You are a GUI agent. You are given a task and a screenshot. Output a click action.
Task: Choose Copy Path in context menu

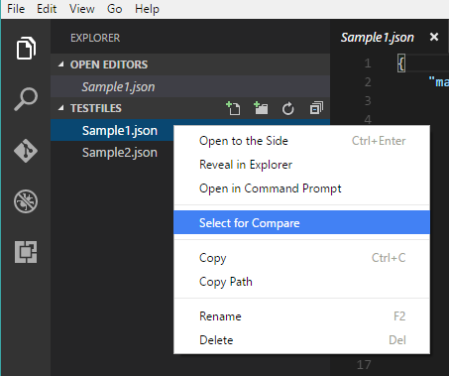[301, 282]
